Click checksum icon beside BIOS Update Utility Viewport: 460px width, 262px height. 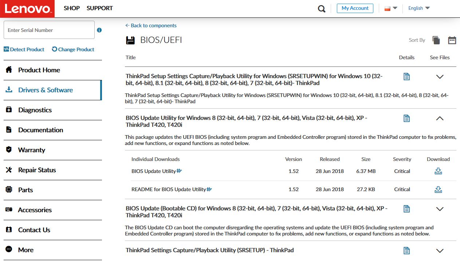[x=179, y=171]
